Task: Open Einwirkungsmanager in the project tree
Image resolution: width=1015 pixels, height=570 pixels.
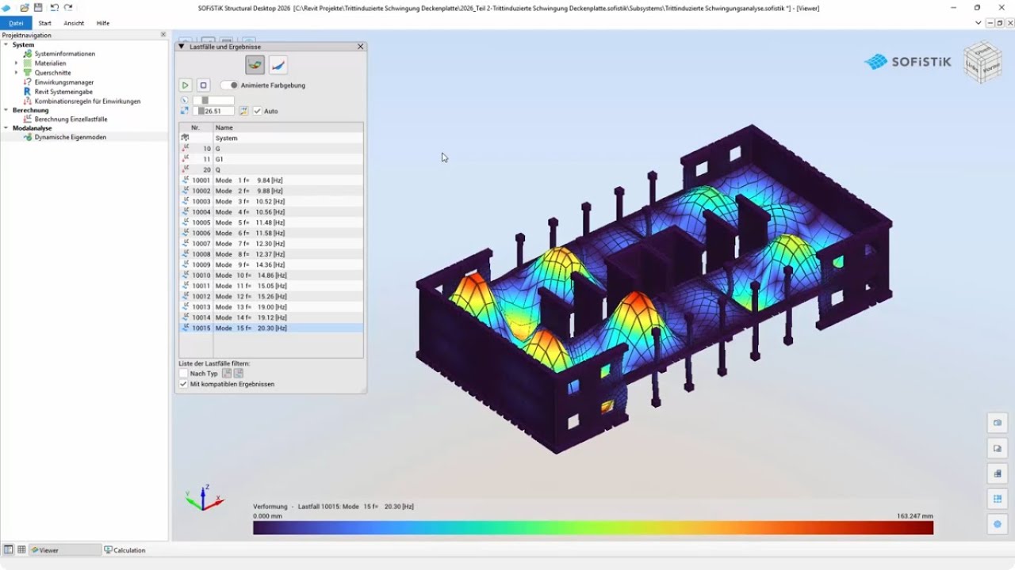Action: coord(64,82)
